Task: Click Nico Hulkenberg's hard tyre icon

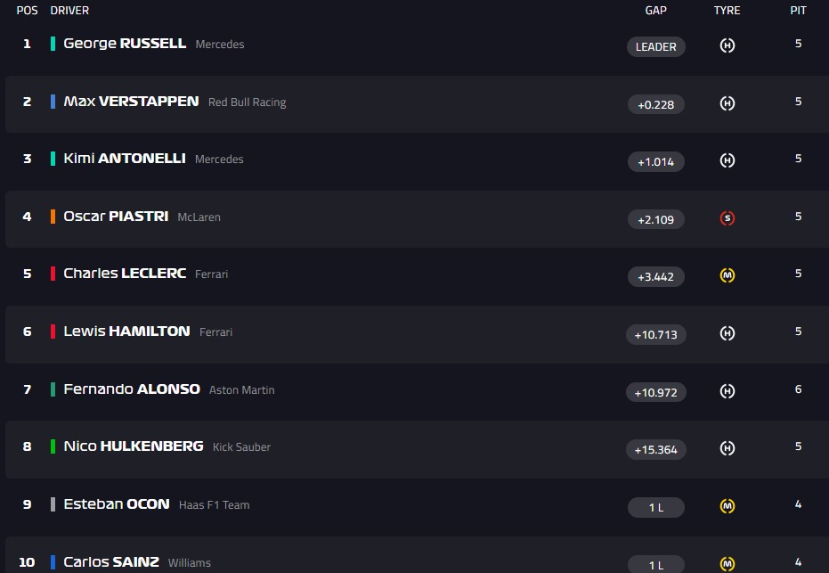Action: tap(727, 448)
